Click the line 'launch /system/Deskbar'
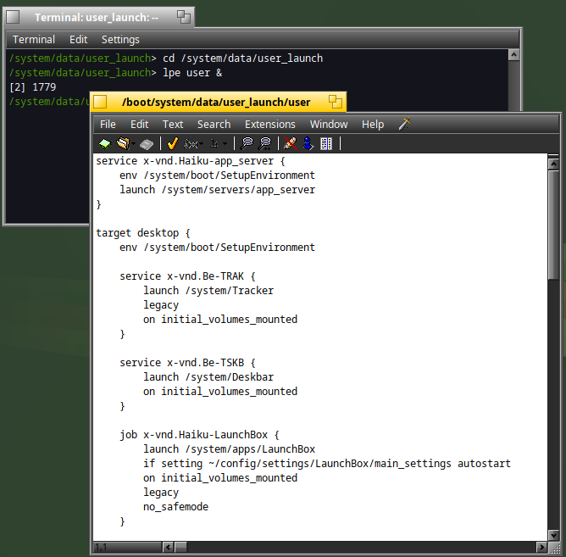Viewport: 566px width, 557px height. (208, 377)
